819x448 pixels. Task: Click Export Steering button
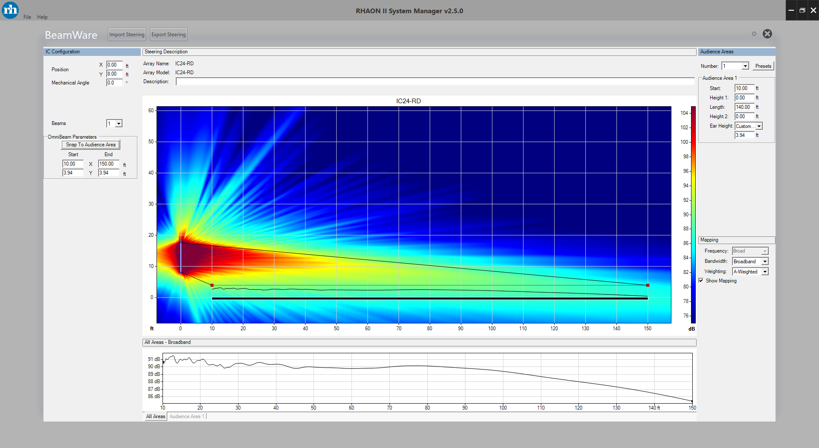(x=168, y=35)
